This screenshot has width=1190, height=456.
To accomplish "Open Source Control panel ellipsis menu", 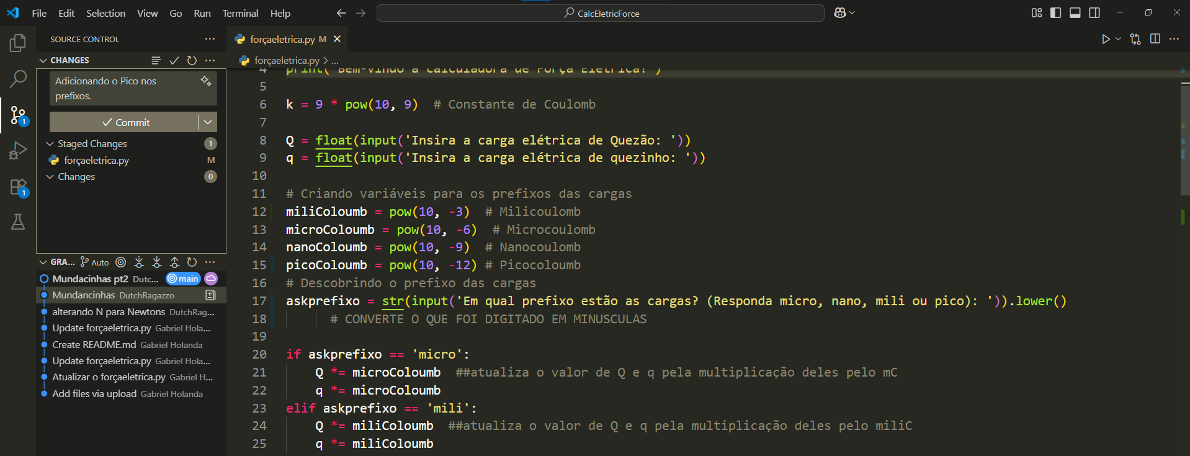I will [210, 39].
